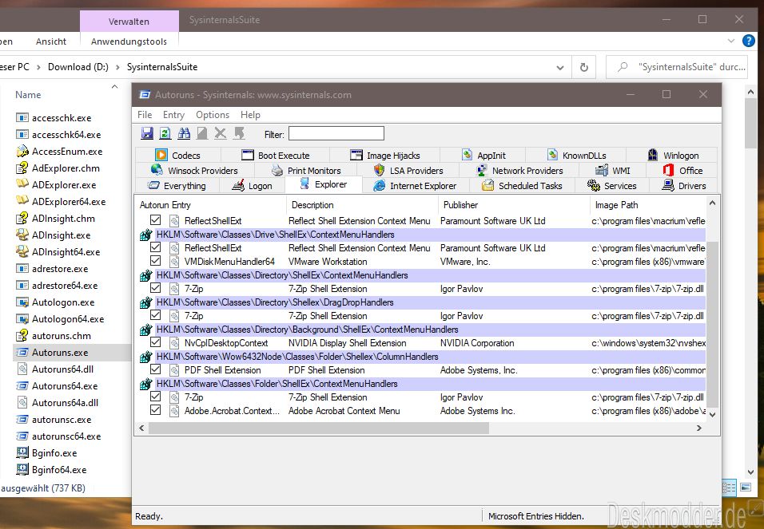Select the Winlogon tab
The width and height of the screenshot is (764, 529).
(673, 156)
